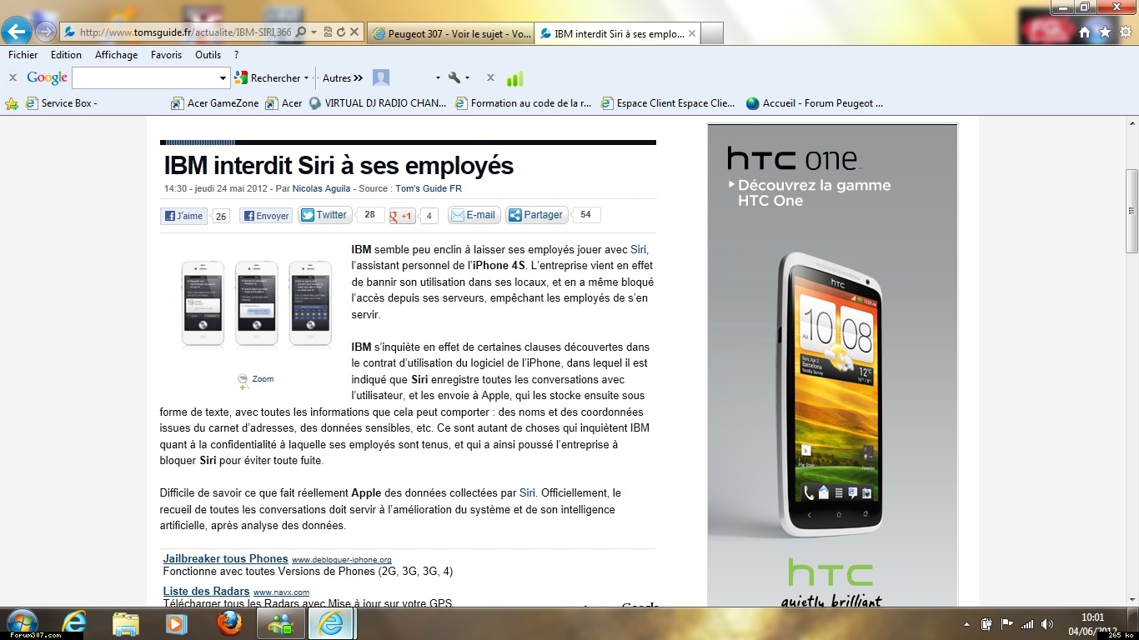Viewport: 1139px width, 640px height.
Task: Open the profile avatar dropdown arrow
Action: tap(438, 78)
